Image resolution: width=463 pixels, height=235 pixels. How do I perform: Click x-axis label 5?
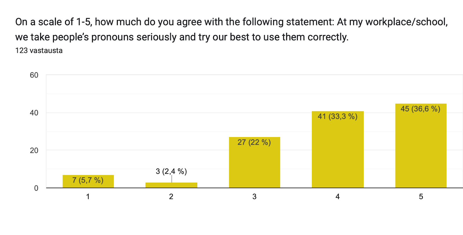[421, 197]
